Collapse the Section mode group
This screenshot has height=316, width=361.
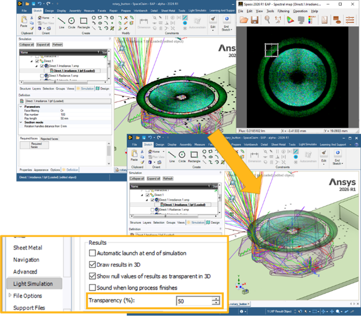(21, 122)
